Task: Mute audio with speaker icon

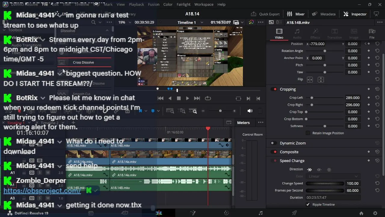Action: tap(250, 111)
